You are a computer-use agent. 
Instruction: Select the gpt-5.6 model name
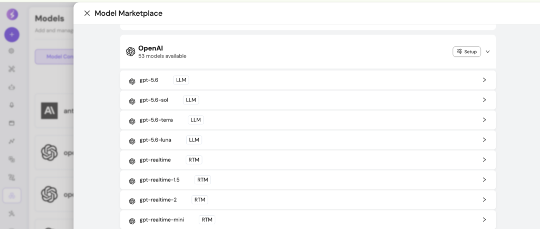pos(149,80)
